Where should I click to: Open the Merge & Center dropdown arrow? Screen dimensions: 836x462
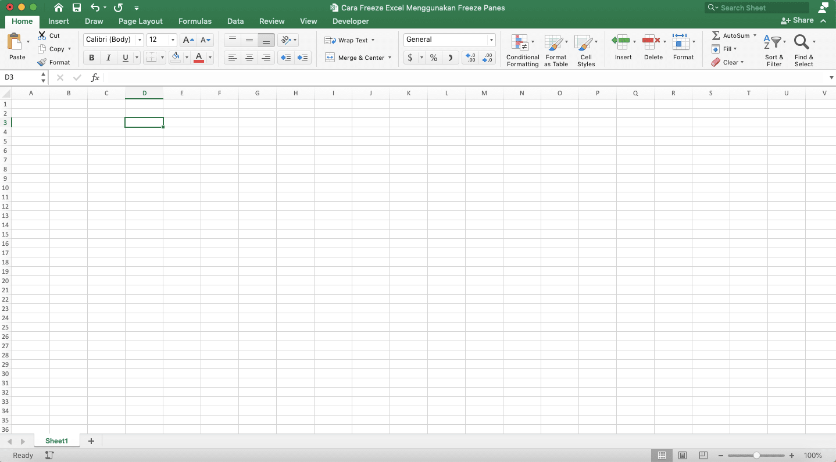pos(390,58)
